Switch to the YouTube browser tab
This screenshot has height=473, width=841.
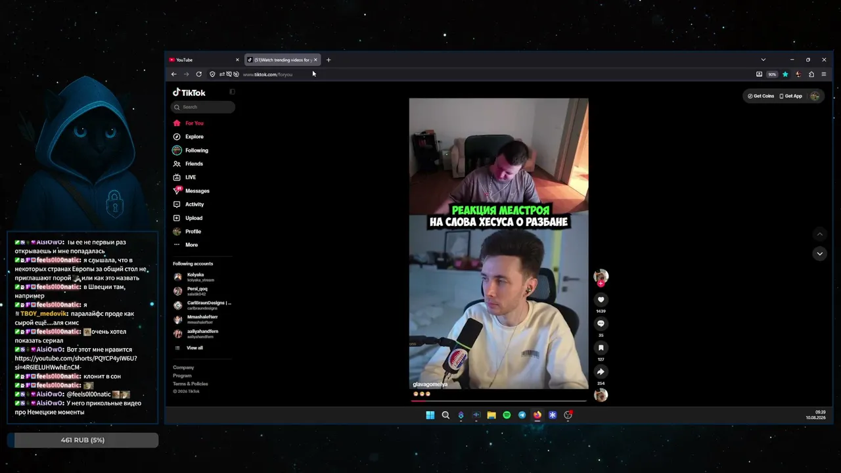coord(204,60)
